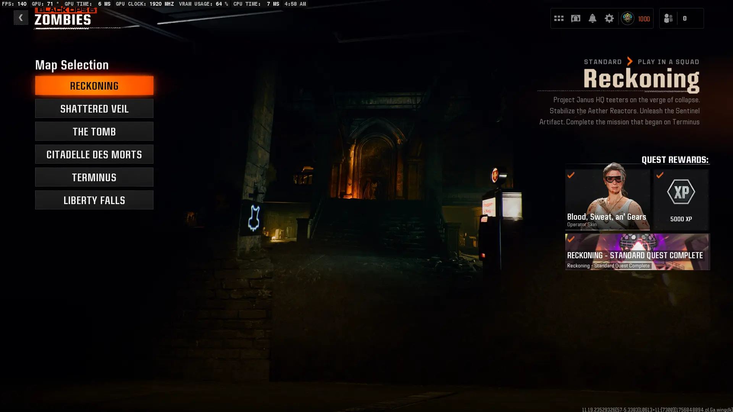Select the Reckoning map
Image resolution: width=733 pixels, height=412 pixels.
94,85
